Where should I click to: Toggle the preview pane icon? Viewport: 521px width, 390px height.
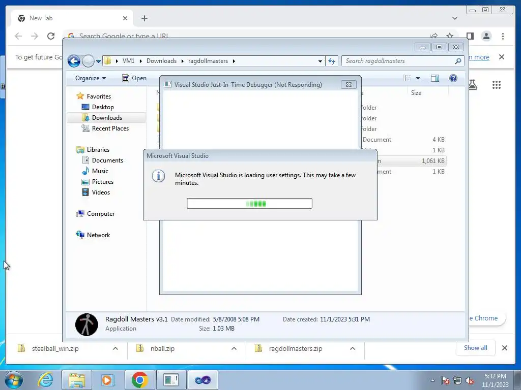tap(435, 78)
